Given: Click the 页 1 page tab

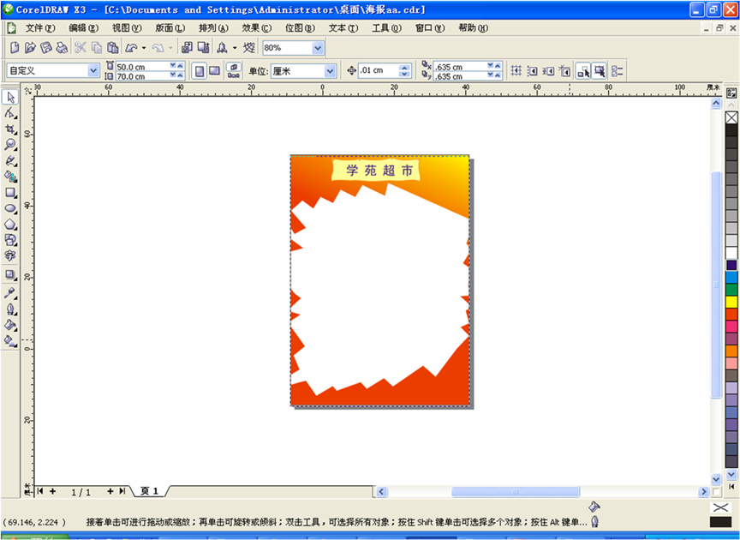Looking at the screenshot, I should (x=150, y=491).
